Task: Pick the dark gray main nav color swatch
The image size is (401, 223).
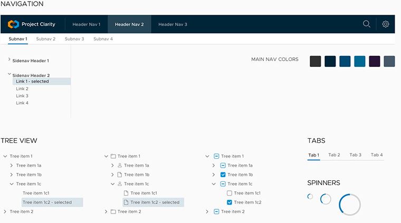Action: [x=316, y=61]
